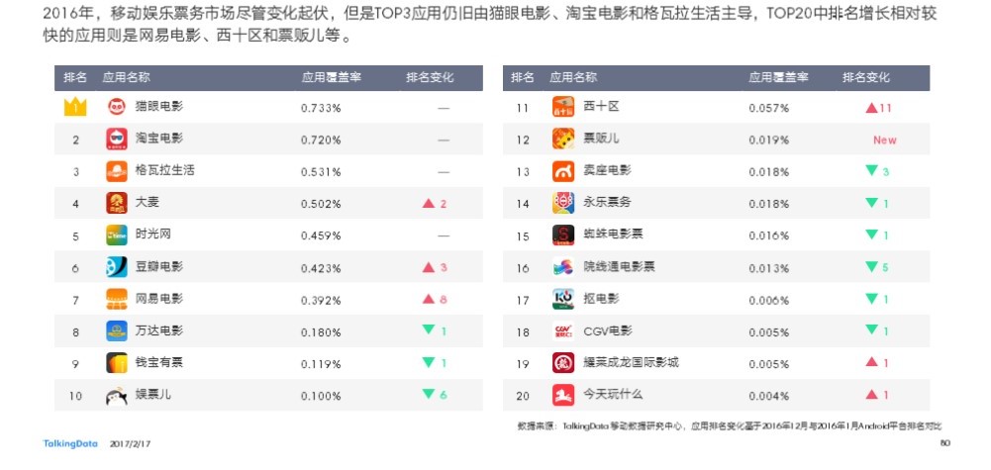Screen dimensions: 991x470
Task: Click 排名变化 header in left table
Action: click(430, 78)
